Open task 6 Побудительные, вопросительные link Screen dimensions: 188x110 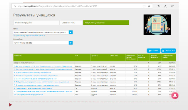[41, 82]
